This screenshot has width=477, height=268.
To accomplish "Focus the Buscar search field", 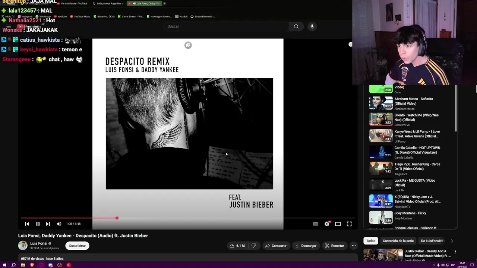I will click(x=227, y=26).
